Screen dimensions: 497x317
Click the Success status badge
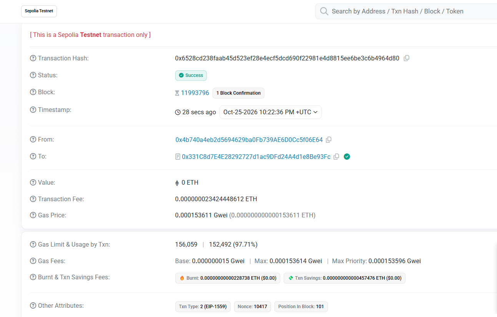191,75
